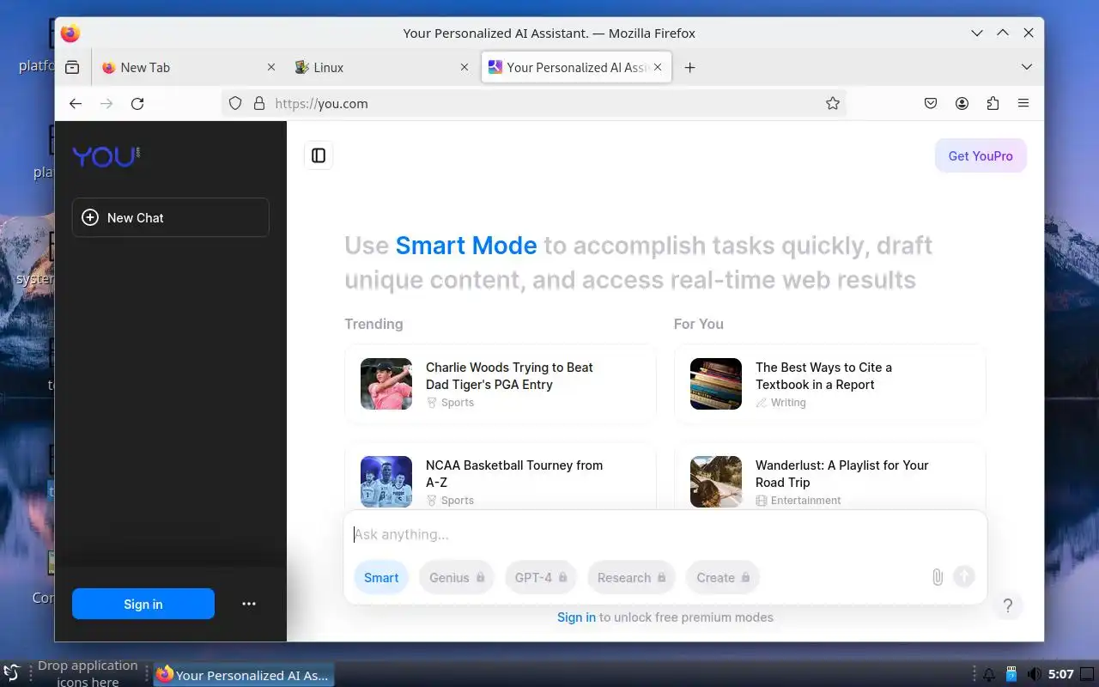
Task: Click the golfer thumbnail image
Action: click(x=386, y=384)
